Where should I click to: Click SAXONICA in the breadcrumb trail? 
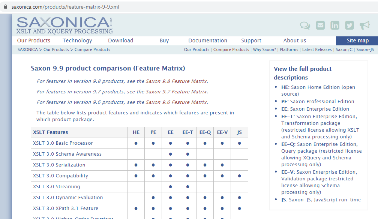coord(28,49)
